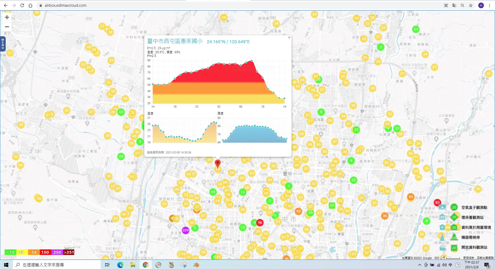The height and width of the screenshot is (269, 495).
Task: Click the coordinates 24.165°N / 120.649°E
Action: [228, 42]
